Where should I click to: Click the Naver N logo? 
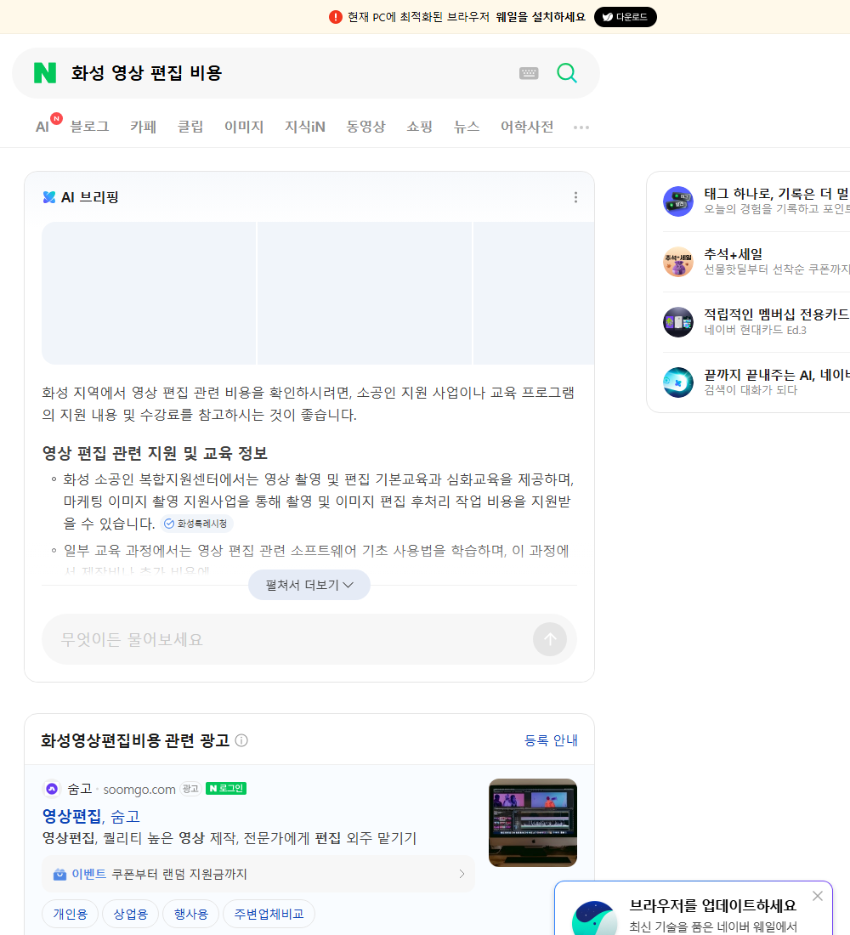click(45, 73)
